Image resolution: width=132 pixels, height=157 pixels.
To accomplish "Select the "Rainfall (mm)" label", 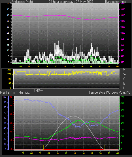I will click(8, 93).
